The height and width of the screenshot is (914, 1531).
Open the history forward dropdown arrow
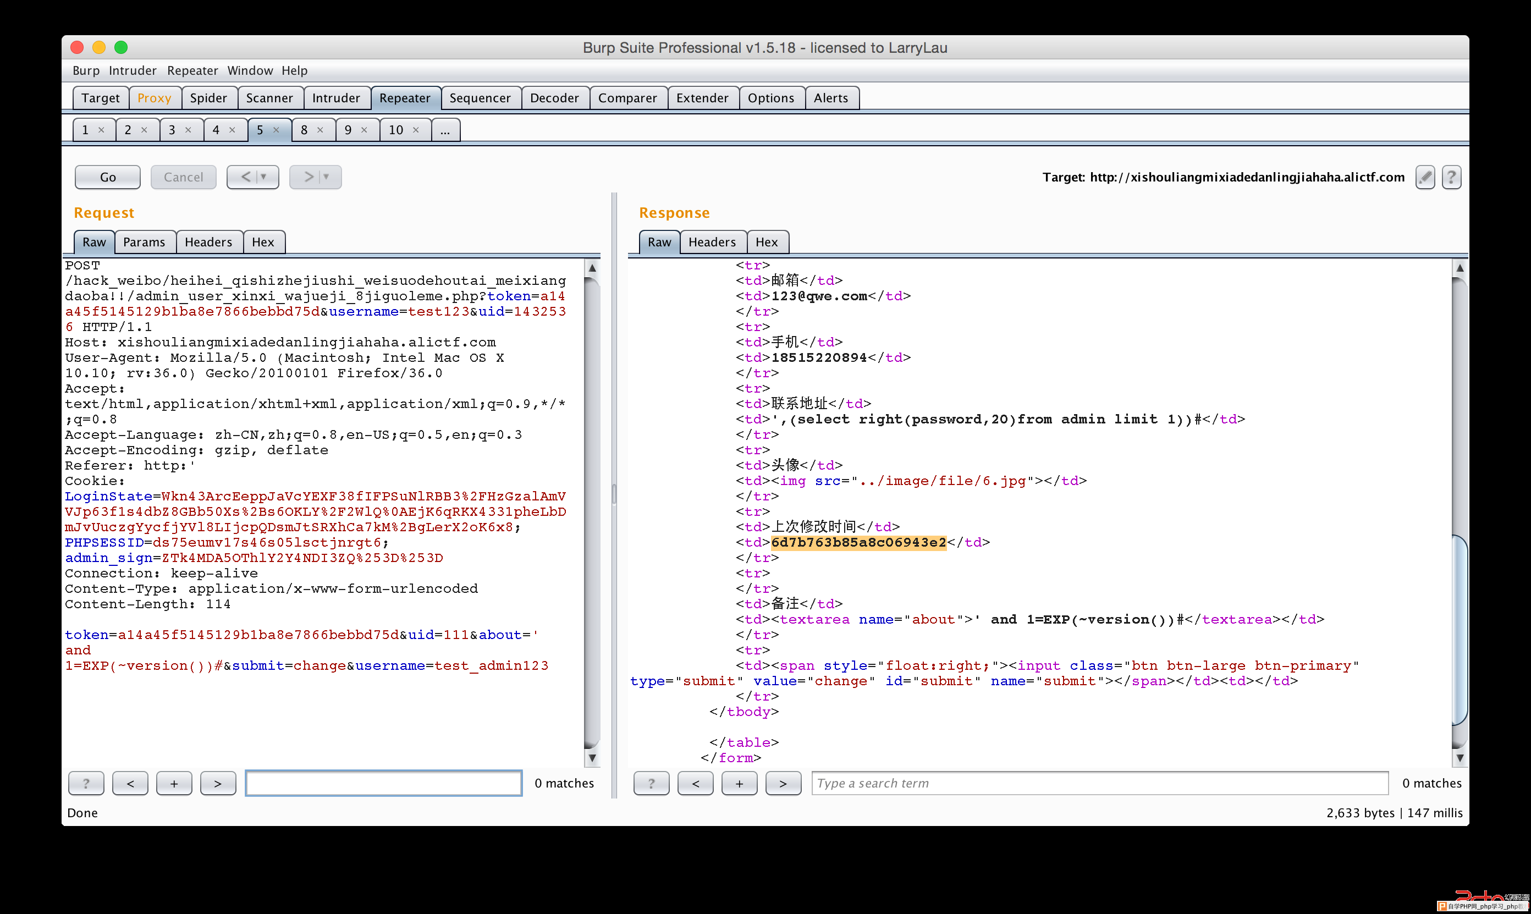(327, 178)
